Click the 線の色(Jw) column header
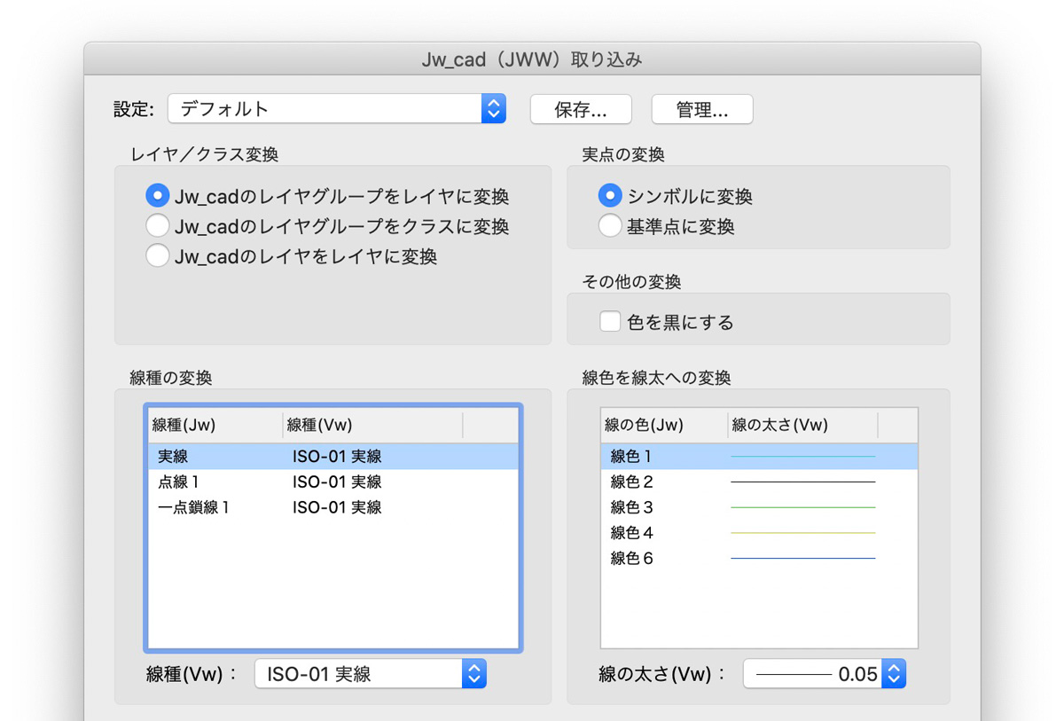The image size is (1064, 721). 665,426
